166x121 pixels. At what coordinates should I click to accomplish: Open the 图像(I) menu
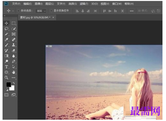tap(39, 4)
